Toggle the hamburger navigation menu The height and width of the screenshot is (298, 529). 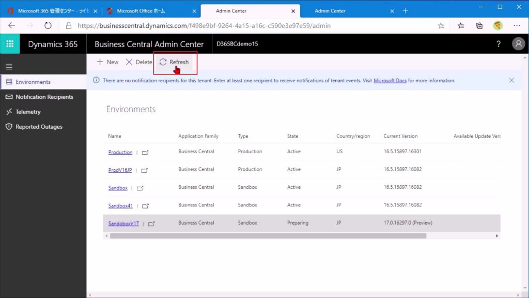(9, 67)
